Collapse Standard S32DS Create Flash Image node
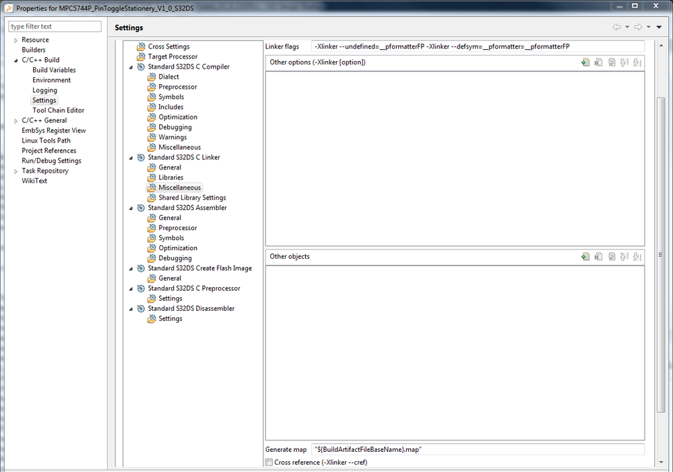This screenshot has width=673, height=472. (x=131, y=268)
